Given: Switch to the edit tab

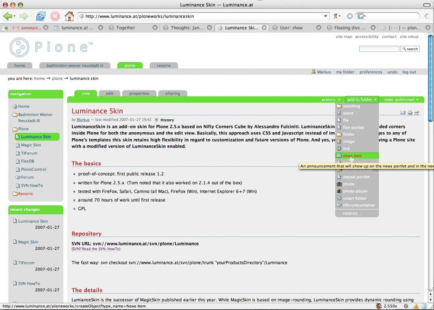Looking at the screenshot, I should point(110,94).
